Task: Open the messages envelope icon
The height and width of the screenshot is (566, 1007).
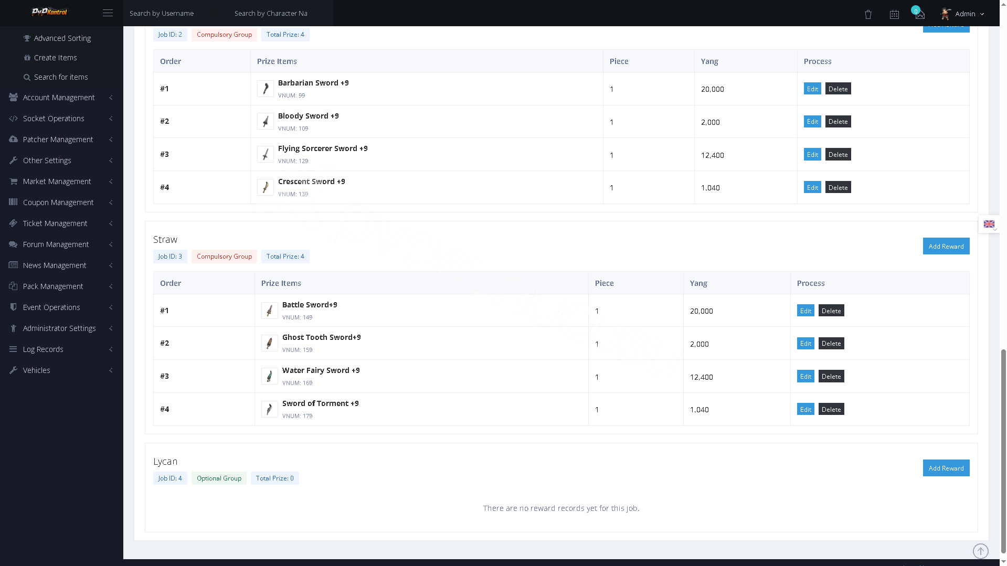Action: pyautogui.click(x=920, y=14)
